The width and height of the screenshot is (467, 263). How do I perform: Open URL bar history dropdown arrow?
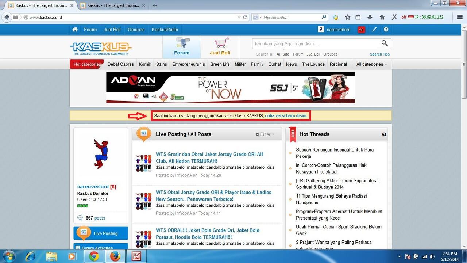239,17
